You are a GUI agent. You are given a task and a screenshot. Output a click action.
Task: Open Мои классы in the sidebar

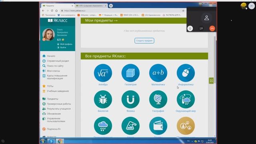51,71
